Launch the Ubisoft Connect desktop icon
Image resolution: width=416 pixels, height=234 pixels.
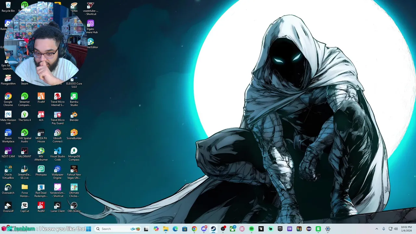[x=58, y=136]
